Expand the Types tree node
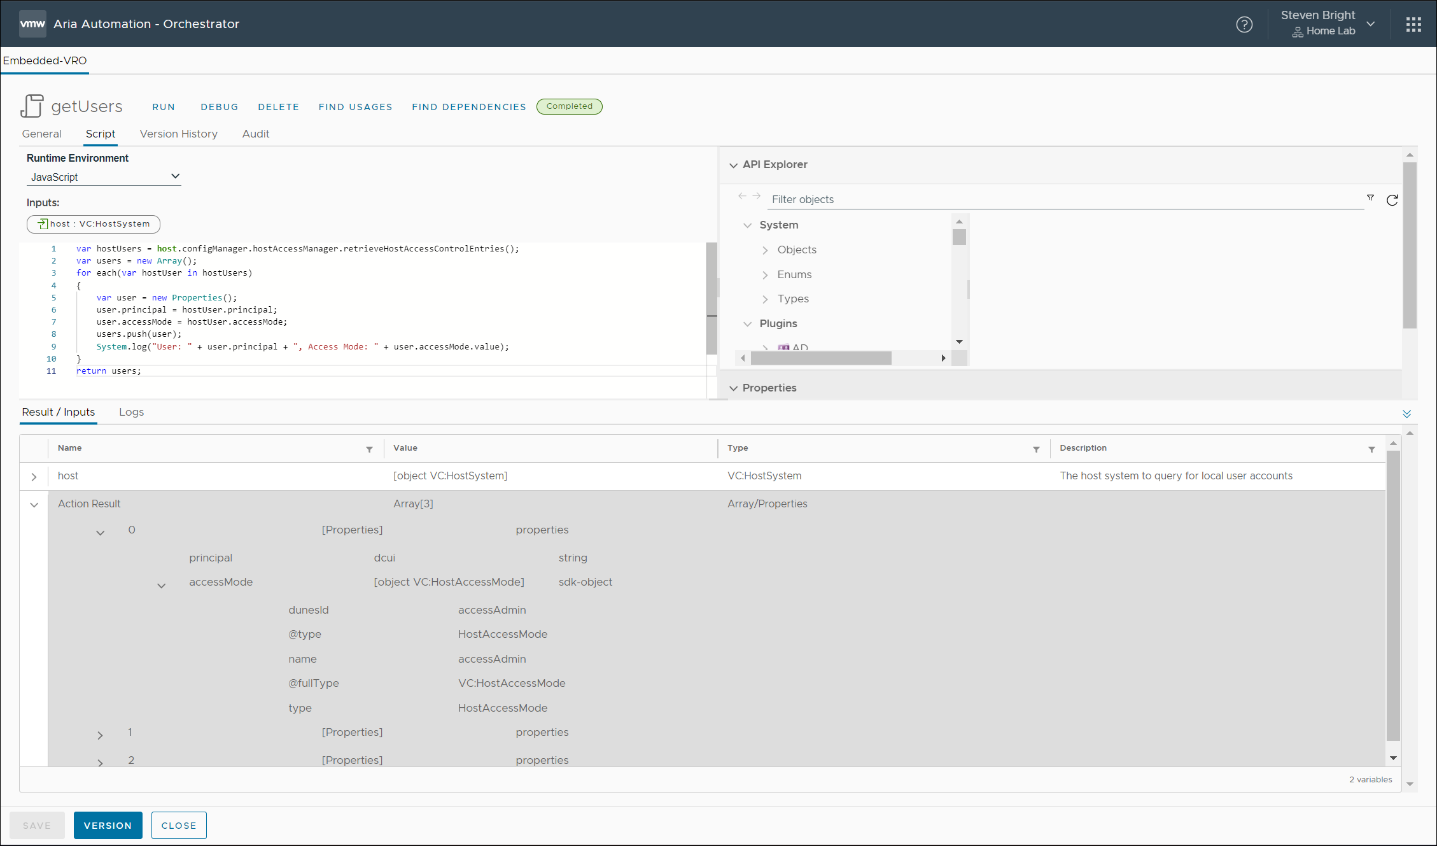The height and width of the screenshot is (846, 1437). point(765,299)
